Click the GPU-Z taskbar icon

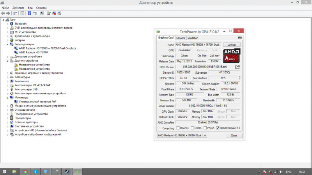coord(77,171)
